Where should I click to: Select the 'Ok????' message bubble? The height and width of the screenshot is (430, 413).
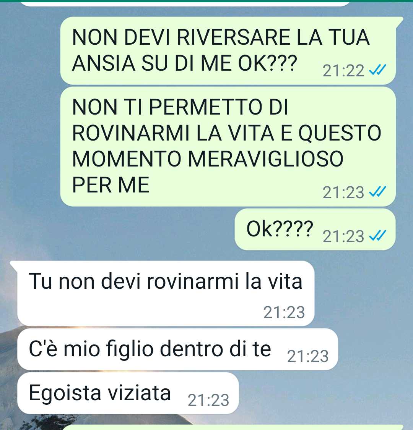point(315,229)
